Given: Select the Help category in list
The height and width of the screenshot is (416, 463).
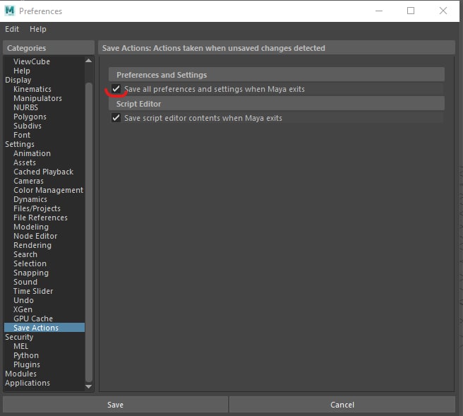Looking at the screenshot, I should tap(22, 71).
